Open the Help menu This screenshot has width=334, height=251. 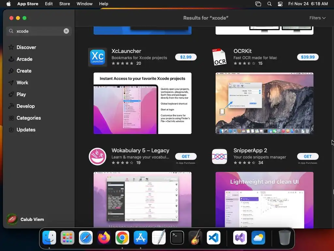coord(103,4)
